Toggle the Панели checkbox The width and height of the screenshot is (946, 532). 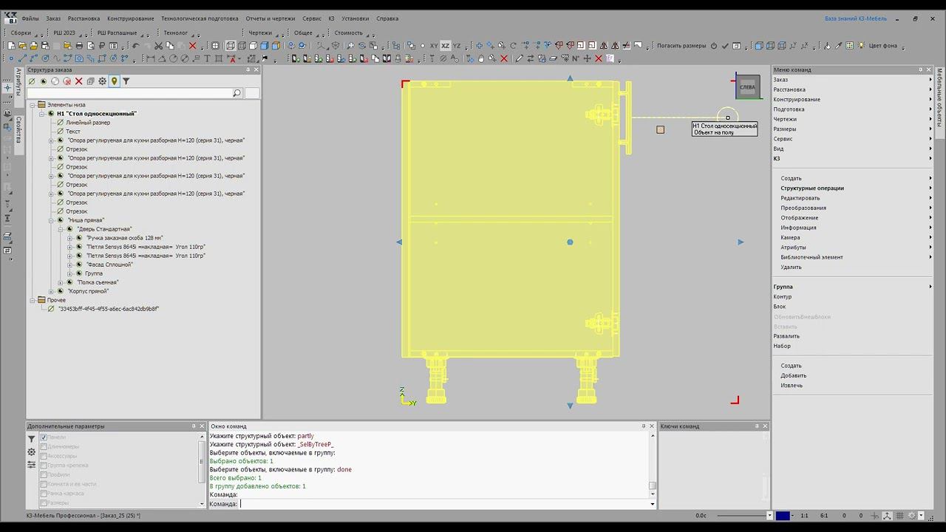pyautogui.click(x=44, y=437)
